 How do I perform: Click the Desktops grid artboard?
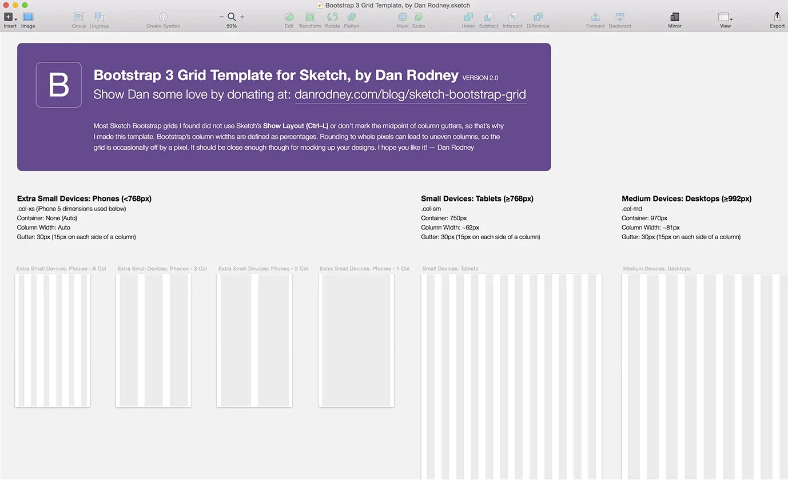pyautogui.click(x=705, y=376)
